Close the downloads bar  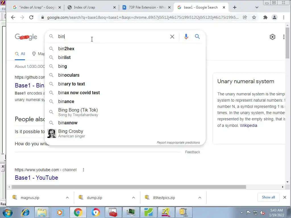click(x=285, y=197)
